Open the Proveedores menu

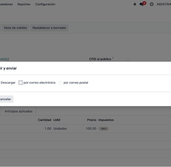(6, 4)
